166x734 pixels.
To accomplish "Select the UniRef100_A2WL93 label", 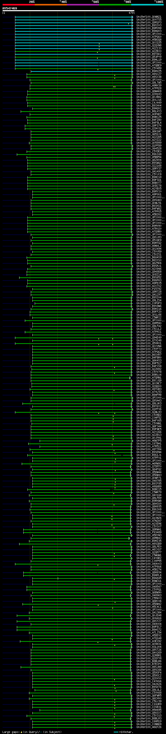I will [149, 412].
